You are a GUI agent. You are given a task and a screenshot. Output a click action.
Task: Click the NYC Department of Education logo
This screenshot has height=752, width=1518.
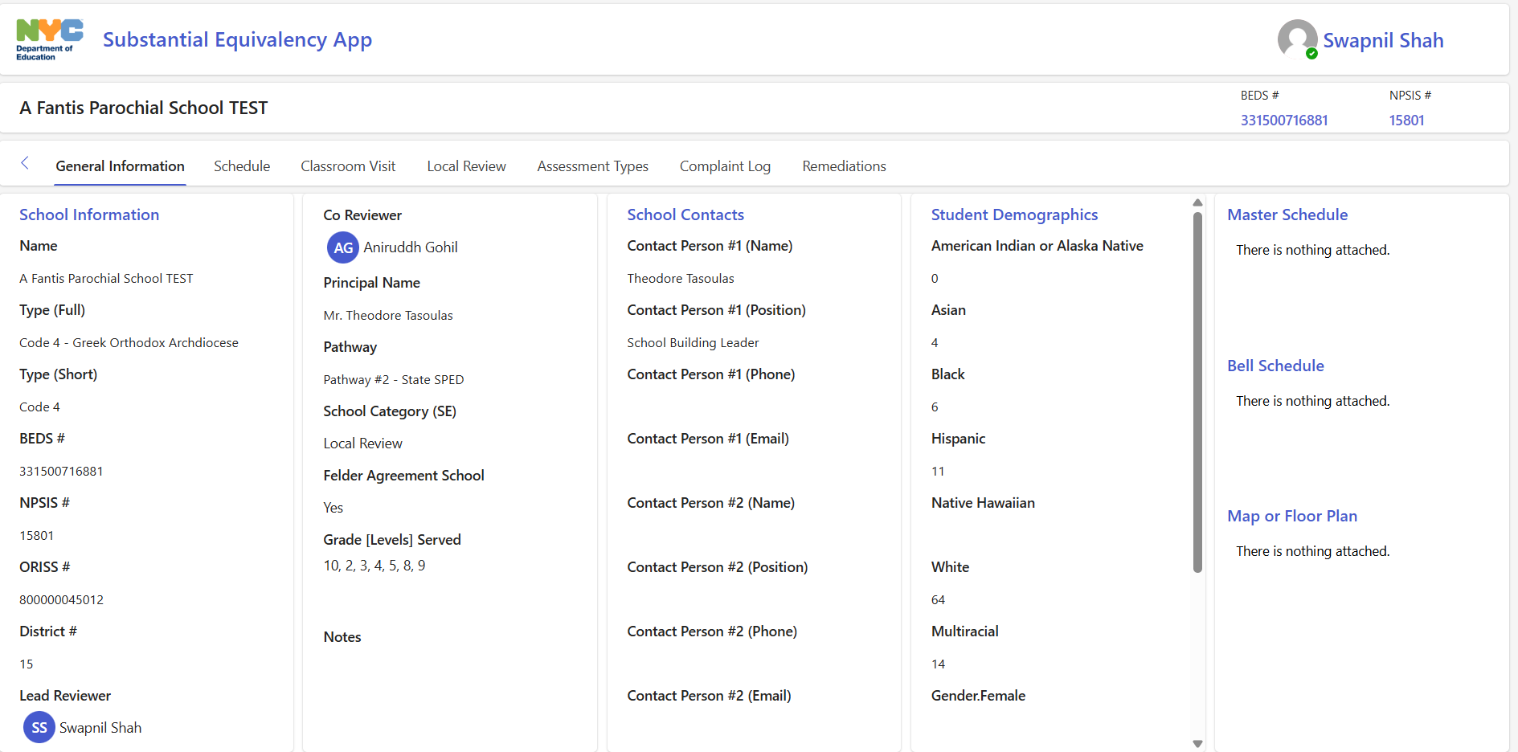[x=49, y=40]
